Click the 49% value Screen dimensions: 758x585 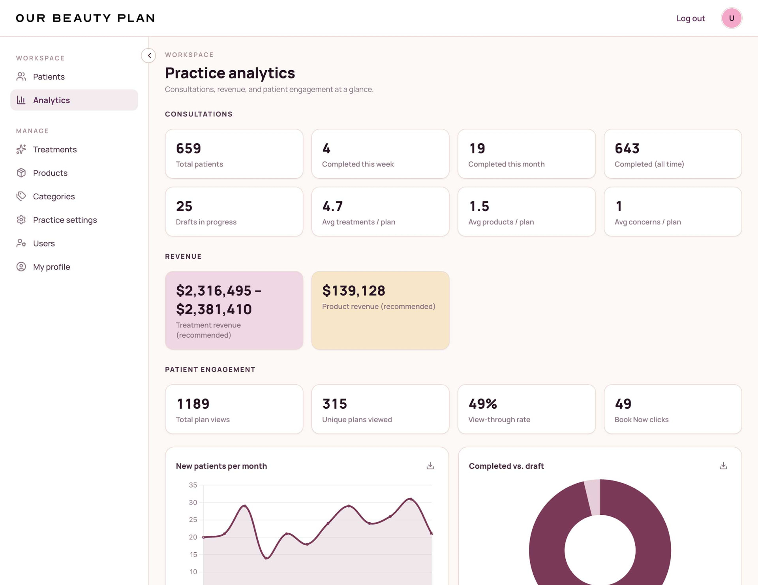tap(482, 404)
